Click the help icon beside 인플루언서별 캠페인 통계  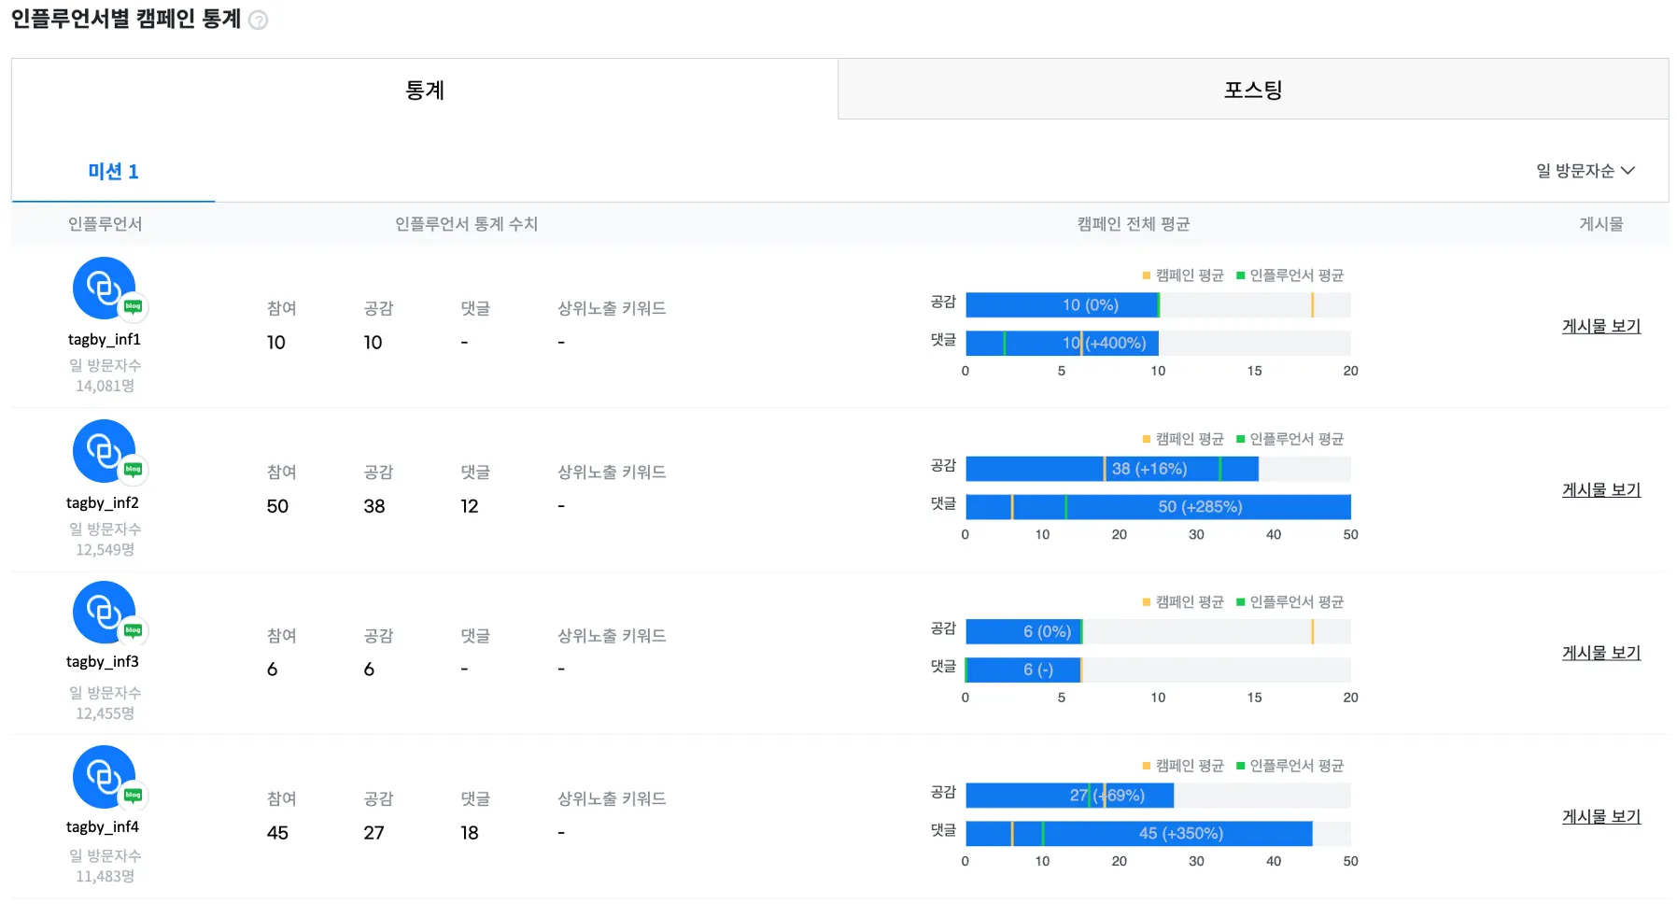click(259, 20)
